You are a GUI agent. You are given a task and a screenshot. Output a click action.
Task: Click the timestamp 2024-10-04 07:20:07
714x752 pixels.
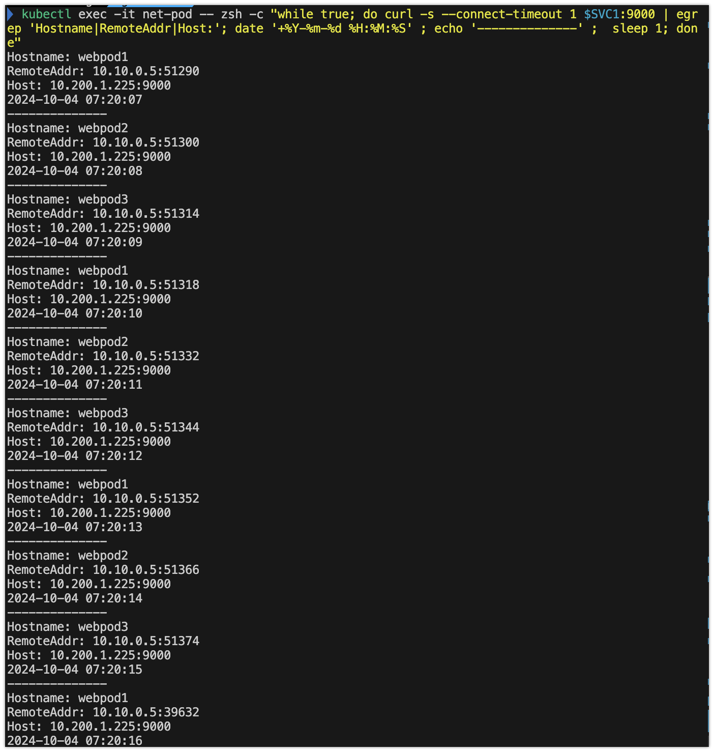click(75, 100)
